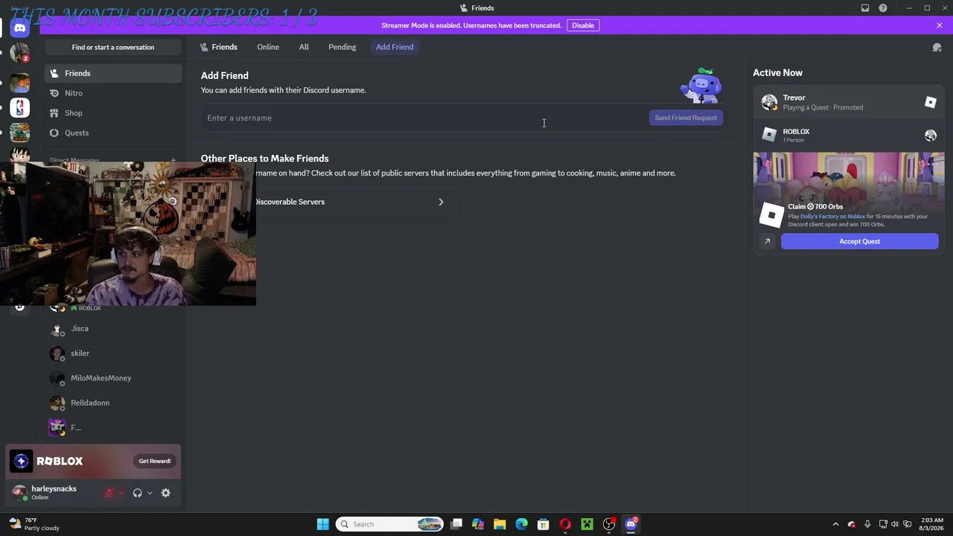Open the headphone output options dropdown
The width and height of the screenshot is (953, 536).
[150, 493]
